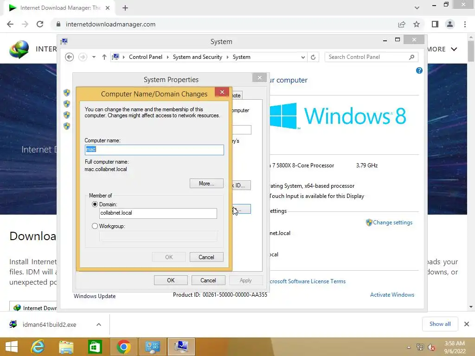
Task: Click the first shield icon in the System sidebar
Action: [x=67, y=92]
